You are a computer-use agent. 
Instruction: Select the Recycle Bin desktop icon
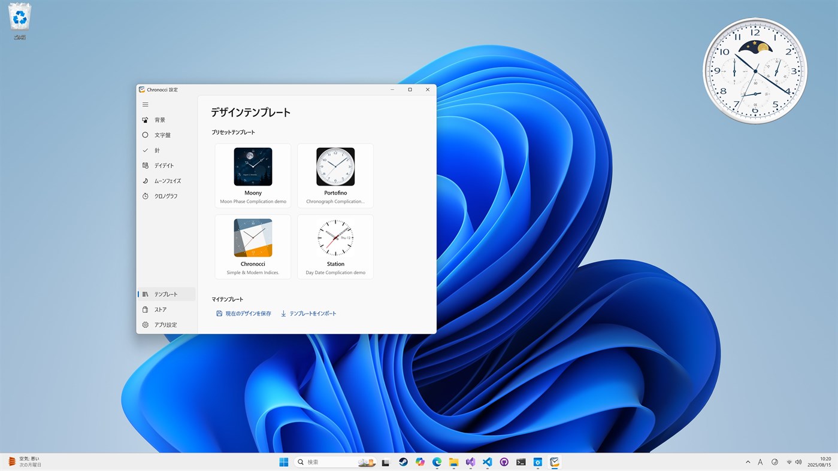pos(20,21)
